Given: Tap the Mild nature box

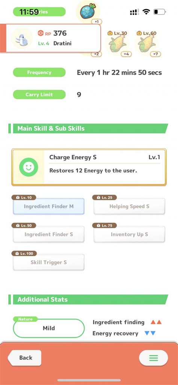Looking at the screenshot, I should (x=48, y=328).
